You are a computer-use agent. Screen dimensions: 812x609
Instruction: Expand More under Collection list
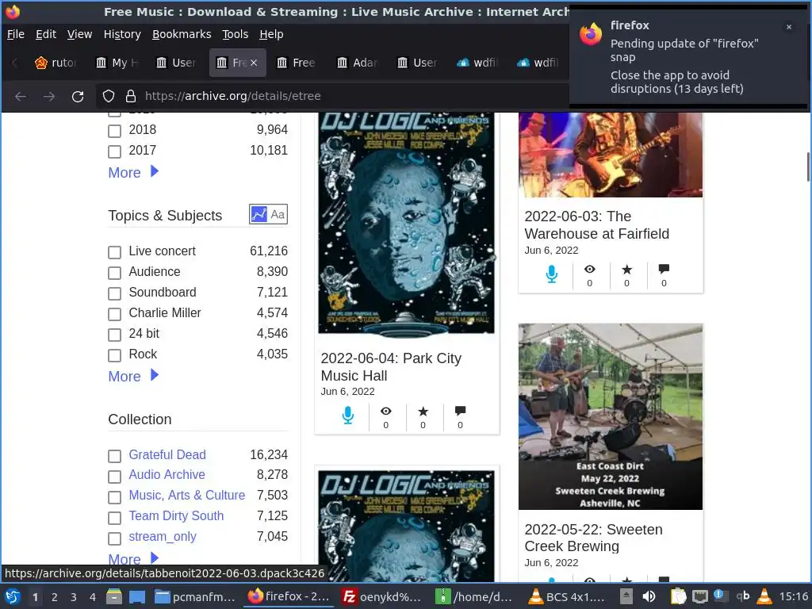click(x=133, y=559)
